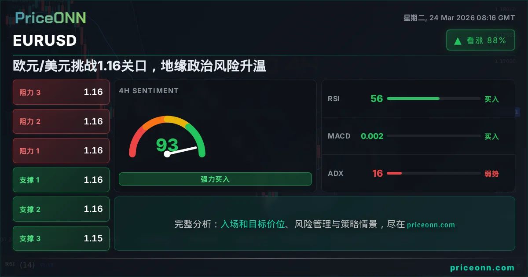The image size is (528, 277).
Task: Select the 支撑 1 support level
Action: [x=61, y=180]
